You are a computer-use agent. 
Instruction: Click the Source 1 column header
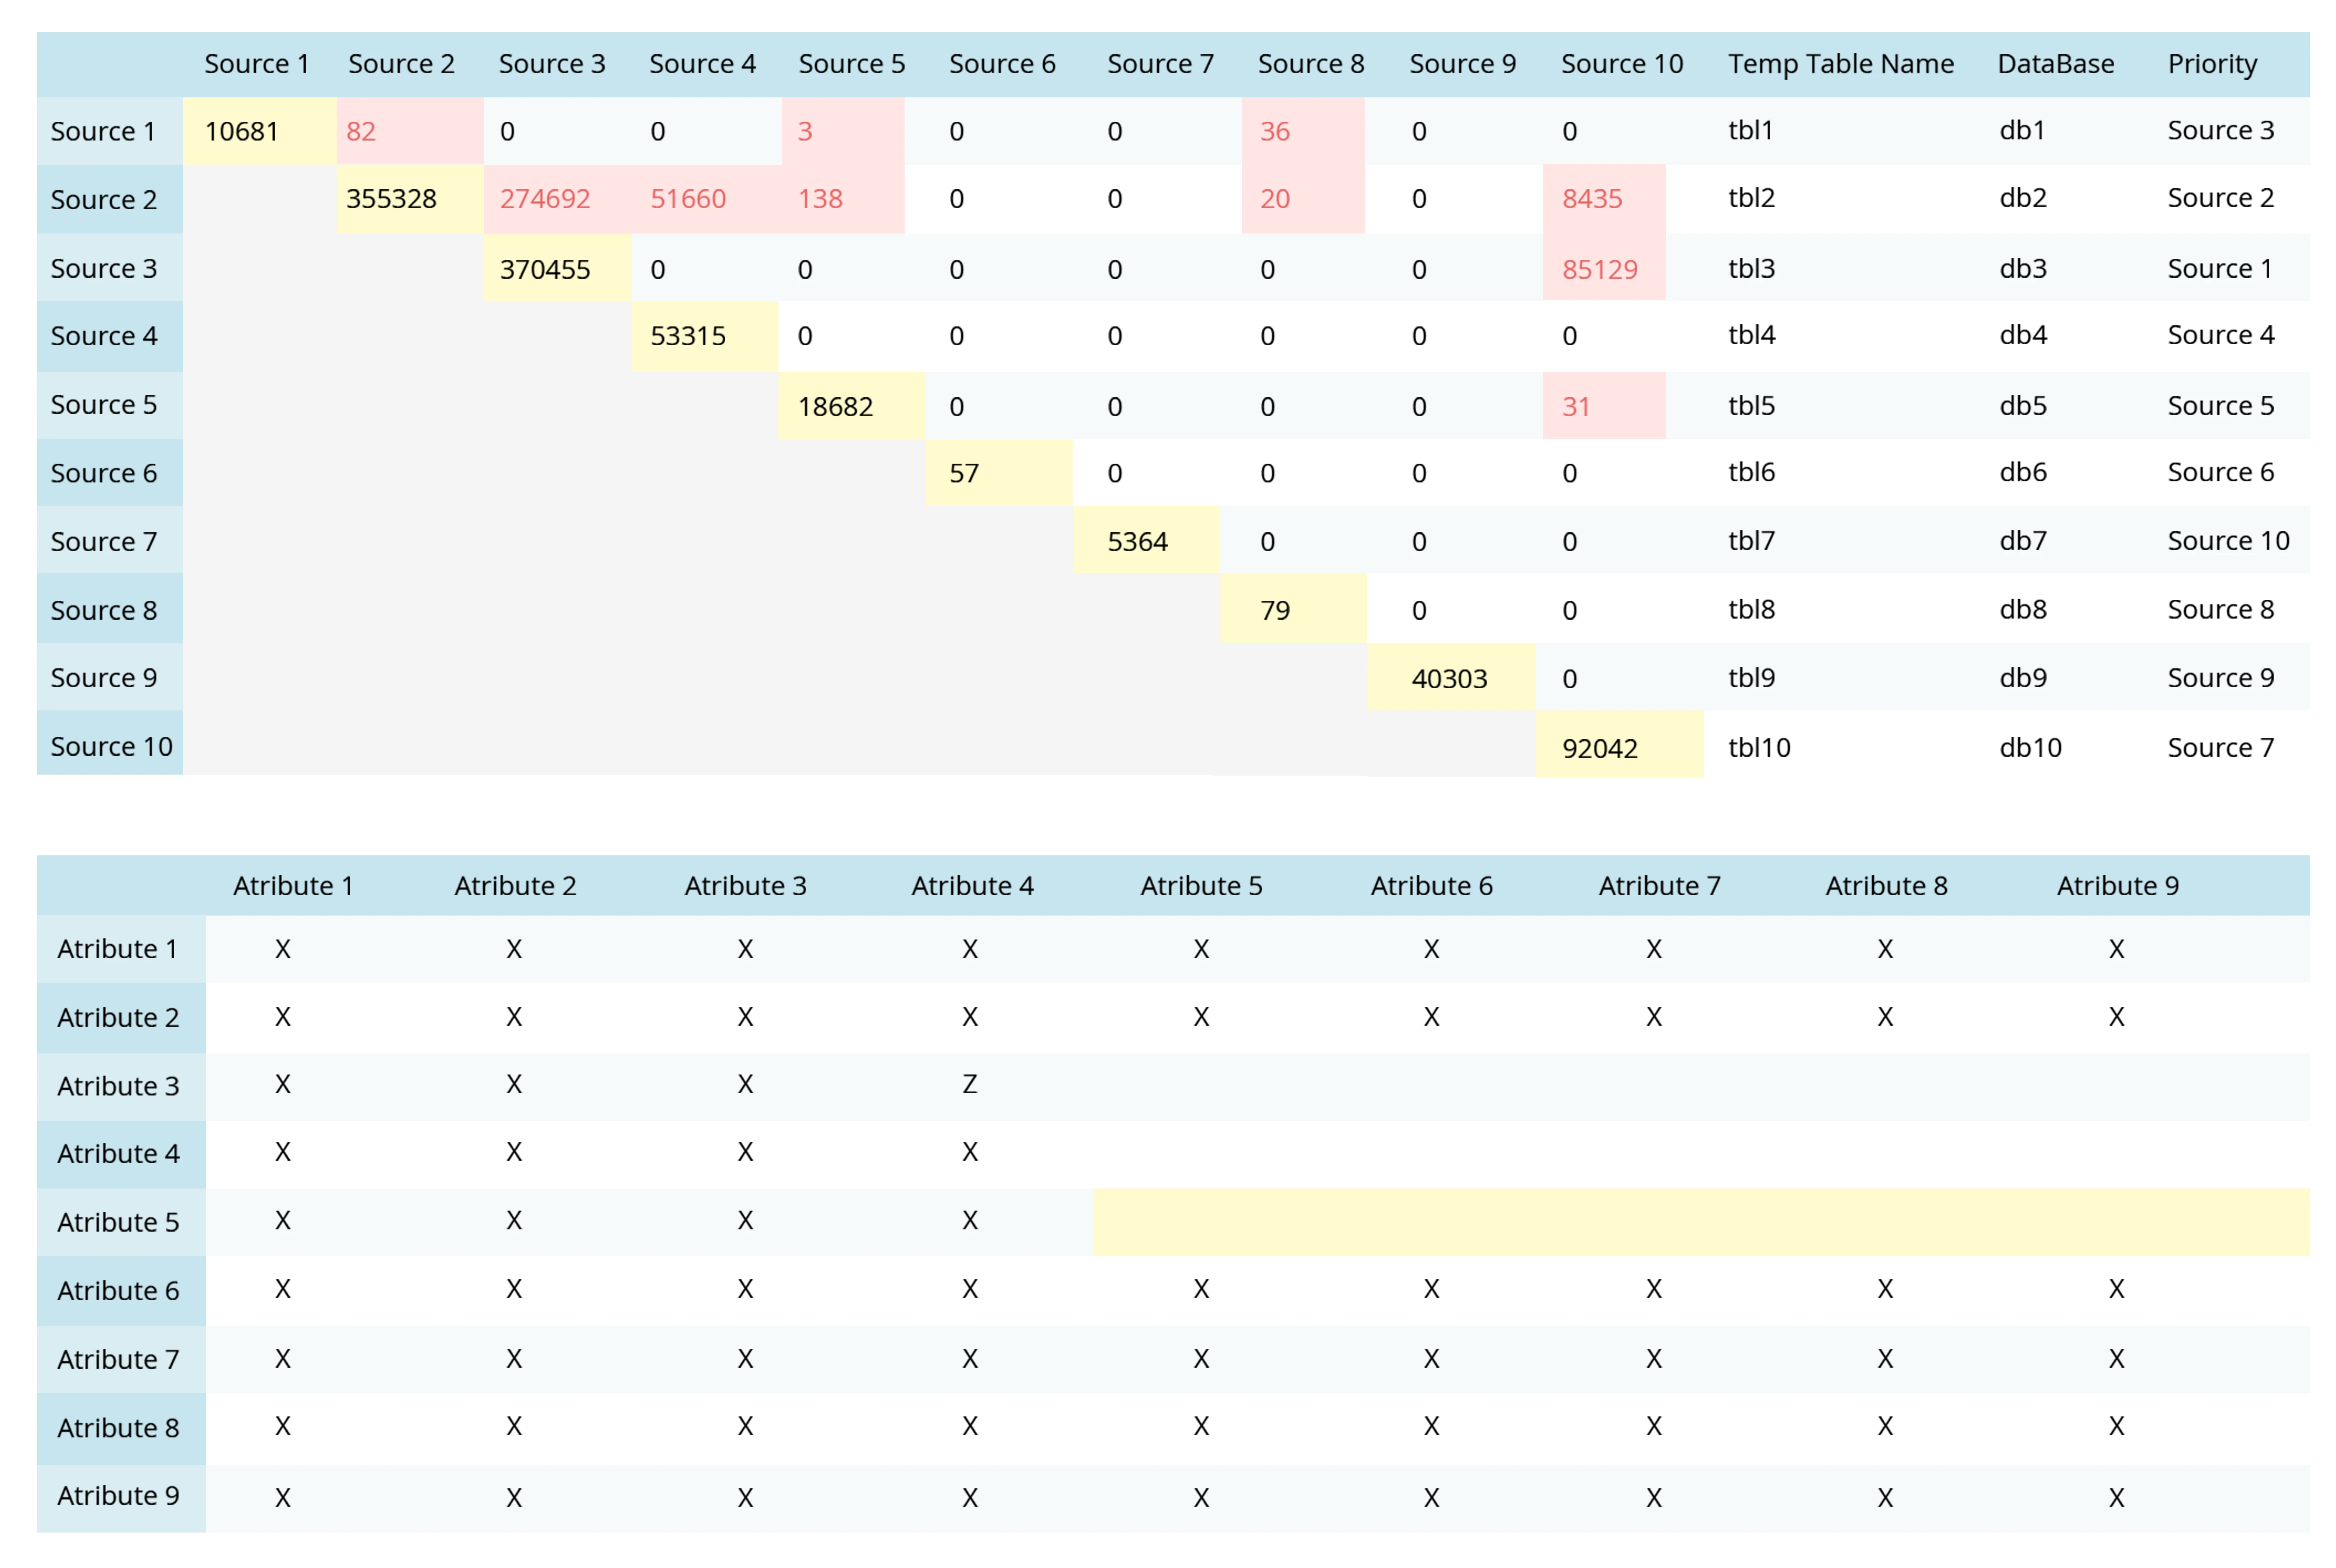pos(257,64)
